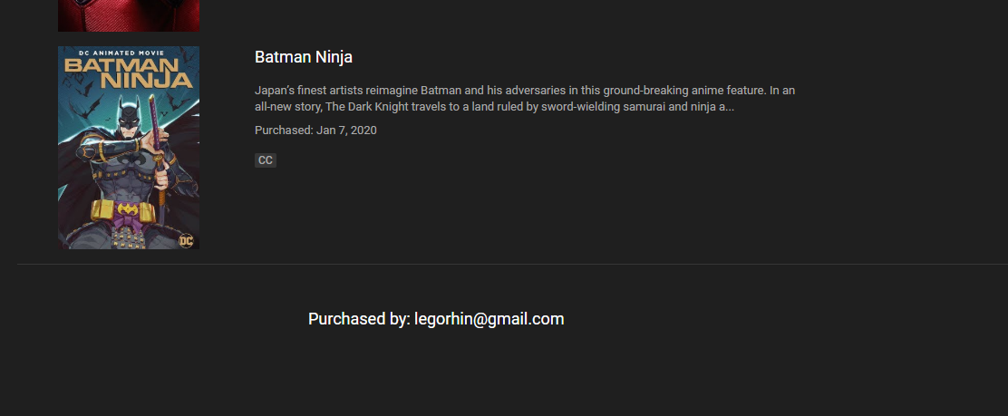Click 'DC ANIMATED MOVIE' text on poster
This screenshot has height=416, width=1008.
click(x=122, y=53)
